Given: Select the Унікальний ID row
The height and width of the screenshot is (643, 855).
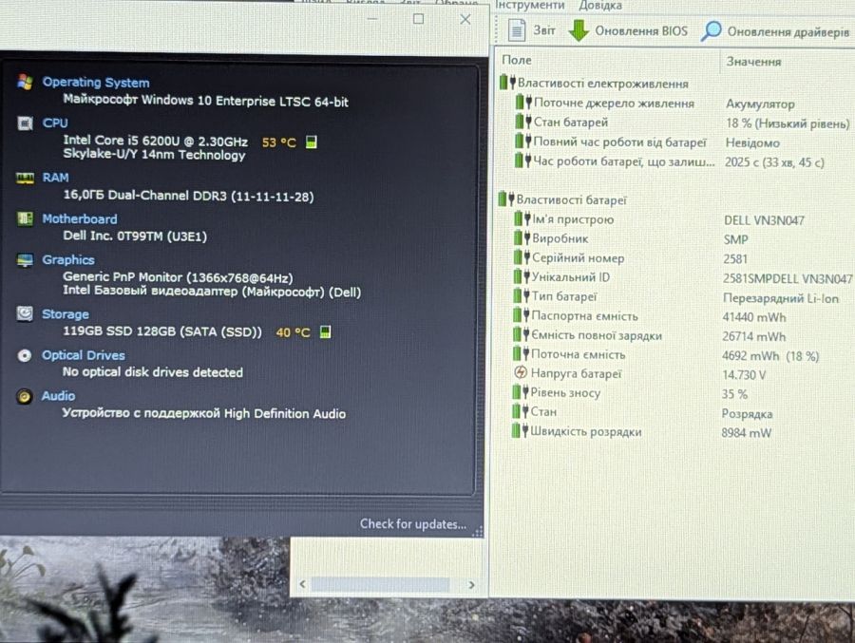Looking at the screenshot, I should (681, 277).
